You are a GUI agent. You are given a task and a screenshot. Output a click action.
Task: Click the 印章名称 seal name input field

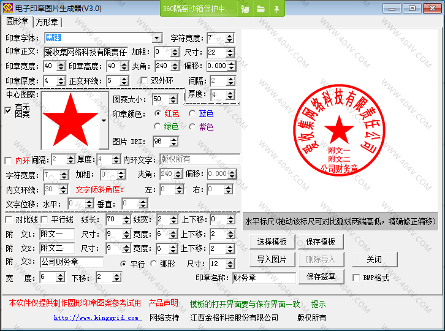(262, 278)
